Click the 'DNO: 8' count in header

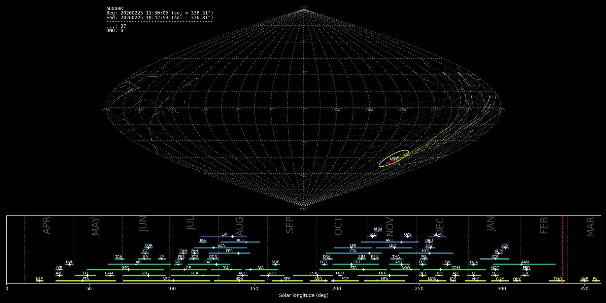115,30
